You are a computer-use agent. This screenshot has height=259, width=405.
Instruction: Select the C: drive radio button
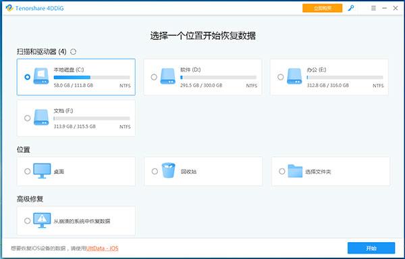28,77
